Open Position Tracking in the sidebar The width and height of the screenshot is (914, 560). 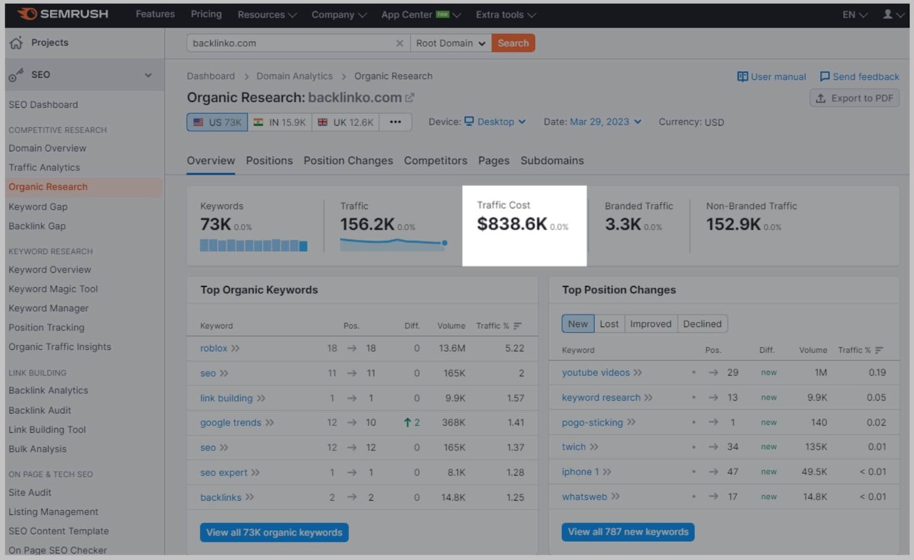tap(46, 328)
